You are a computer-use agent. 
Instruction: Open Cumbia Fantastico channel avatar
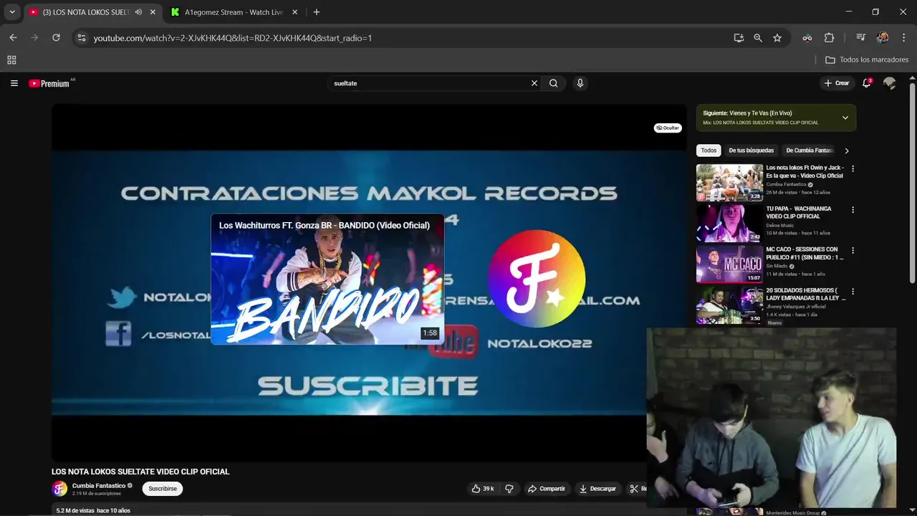59,489
